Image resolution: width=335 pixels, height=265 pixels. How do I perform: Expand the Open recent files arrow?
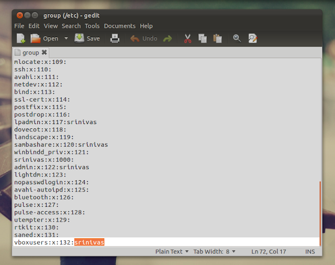pos(66,38)
